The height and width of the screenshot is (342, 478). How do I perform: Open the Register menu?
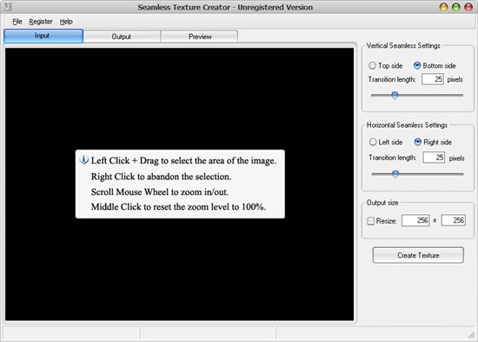click(x=41, y=22)
